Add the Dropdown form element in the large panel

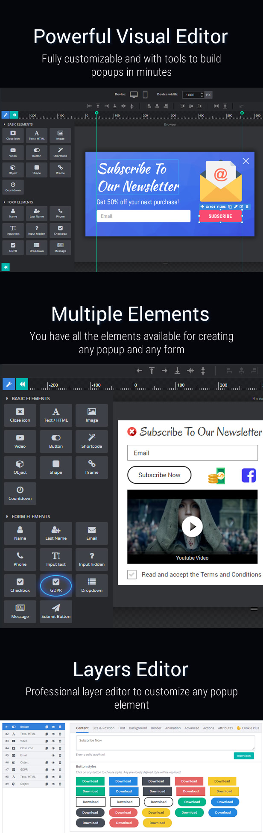click(x=92, y=586)
